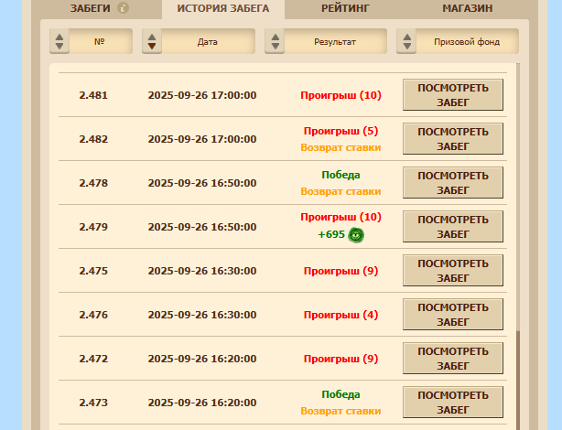Select the ИСТОРИЯ ЗАБЕГА tab

[222, 8]
